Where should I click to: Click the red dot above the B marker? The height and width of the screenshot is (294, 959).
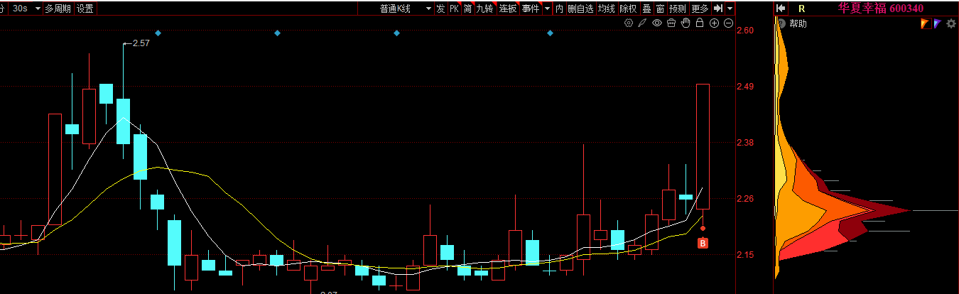(x=703, y=228)
